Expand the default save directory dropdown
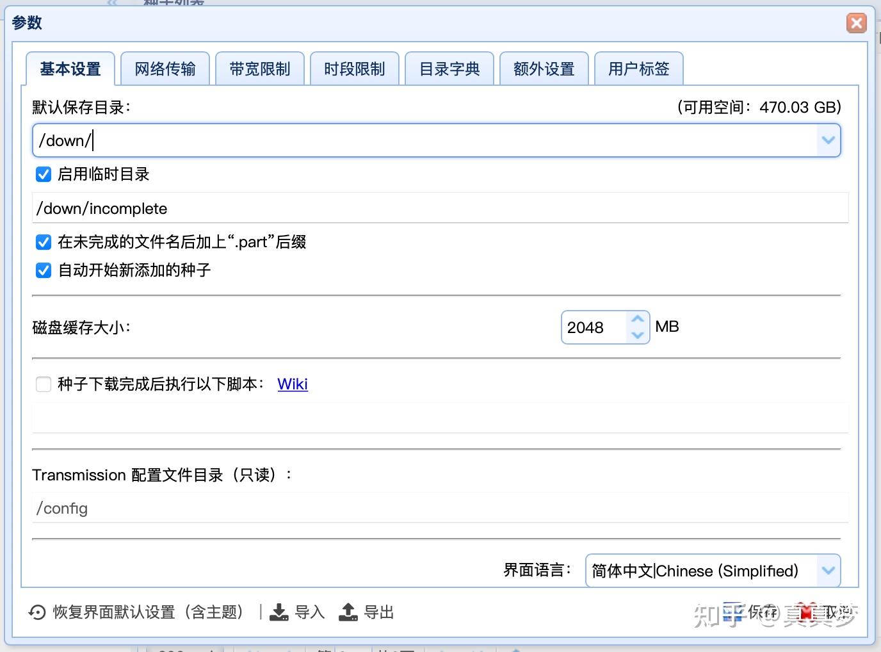Screen dimensions: 881x652 pos(828,140)
